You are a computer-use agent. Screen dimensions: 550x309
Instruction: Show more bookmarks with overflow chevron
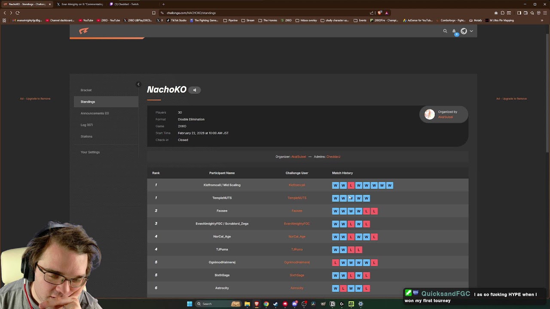[x=542, y=20]
